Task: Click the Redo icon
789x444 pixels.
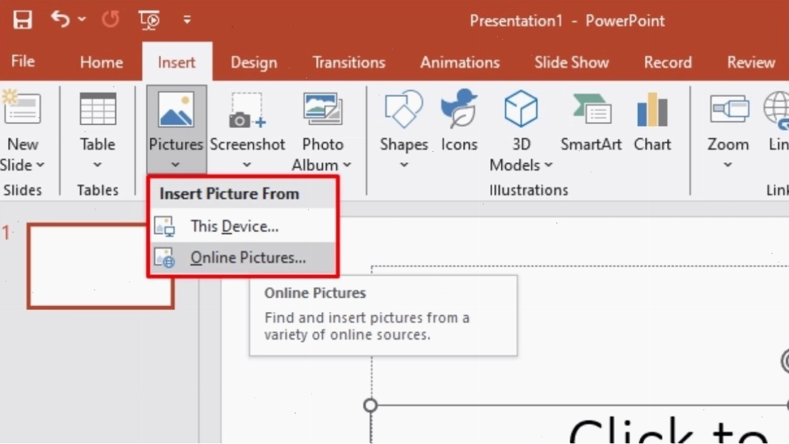Action: point(110,20)
